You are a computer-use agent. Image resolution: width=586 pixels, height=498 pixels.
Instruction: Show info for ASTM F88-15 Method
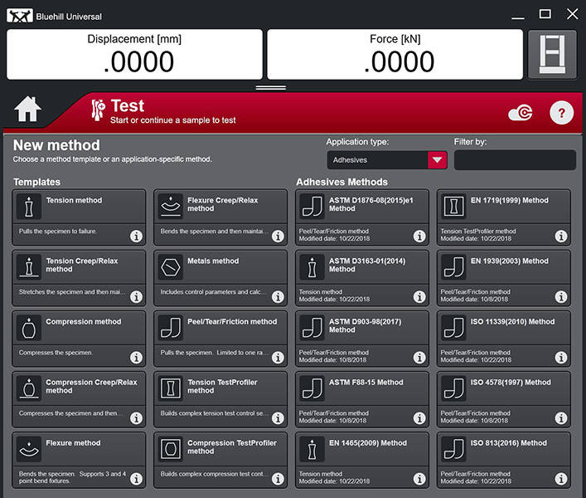[x=419, y=418]
